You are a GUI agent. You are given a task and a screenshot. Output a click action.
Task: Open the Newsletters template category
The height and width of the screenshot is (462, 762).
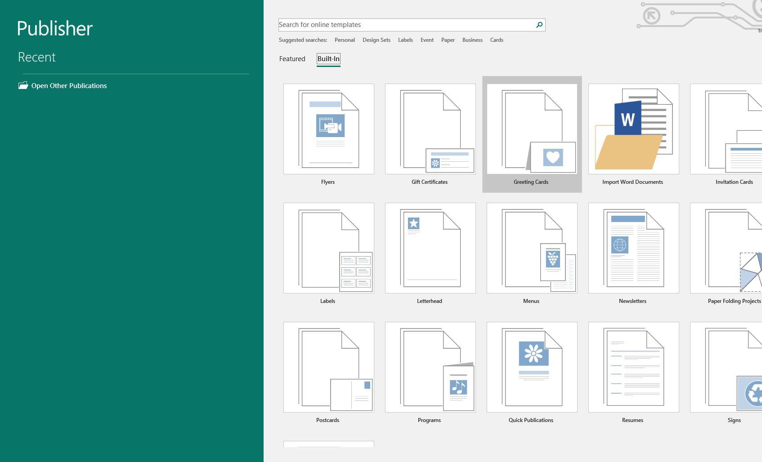(x=633, y=248)
